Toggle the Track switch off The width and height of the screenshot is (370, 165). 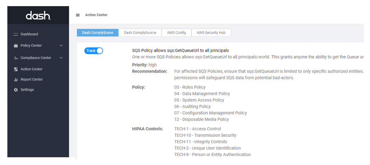click(94, 51)
